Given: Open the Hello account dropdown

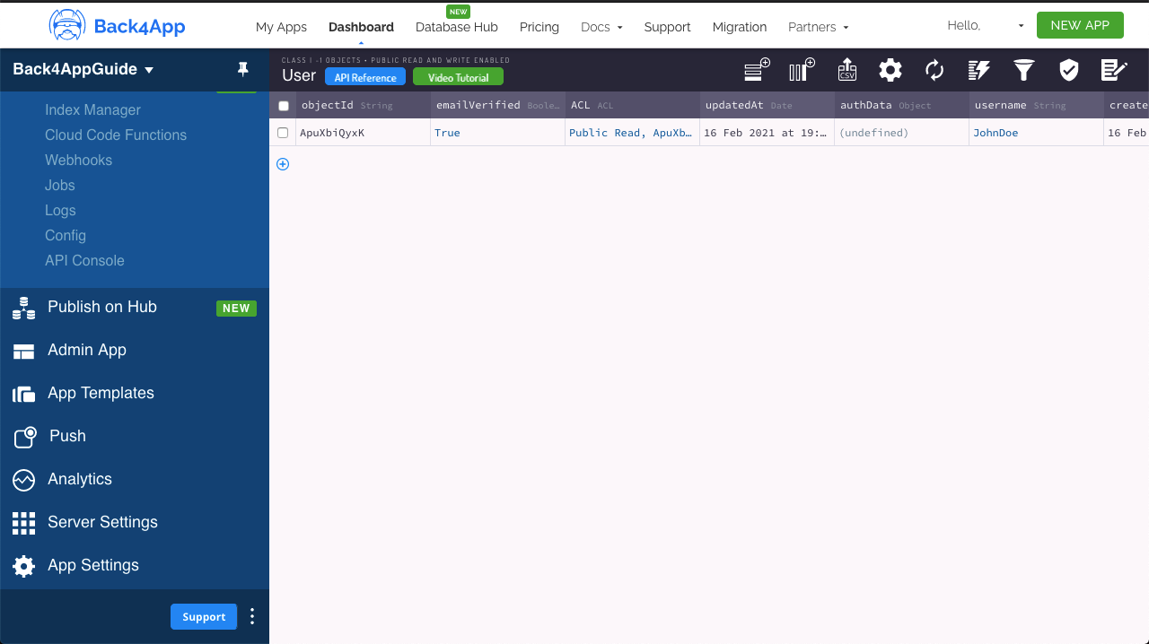Looking at the screenshot, I should tap(986, 26).
